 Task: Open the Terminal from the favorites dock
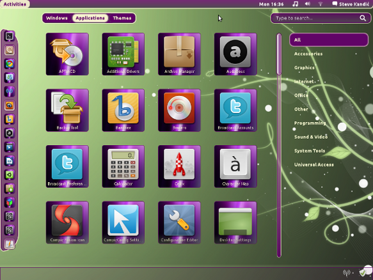click(x=10, y=36)
